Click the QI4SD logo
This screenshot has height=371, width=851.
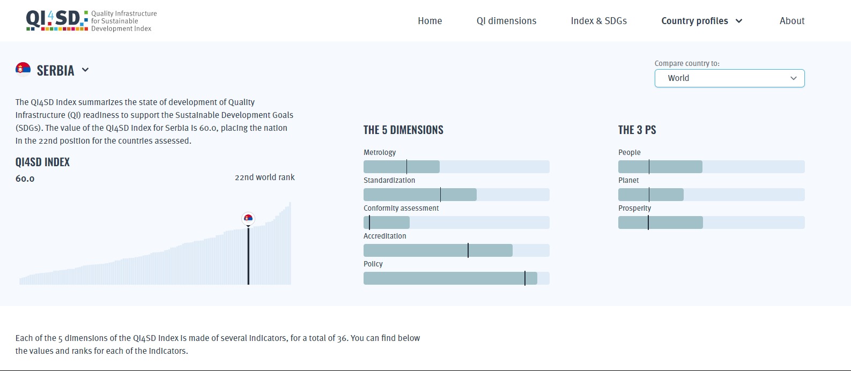coord(91,21)
